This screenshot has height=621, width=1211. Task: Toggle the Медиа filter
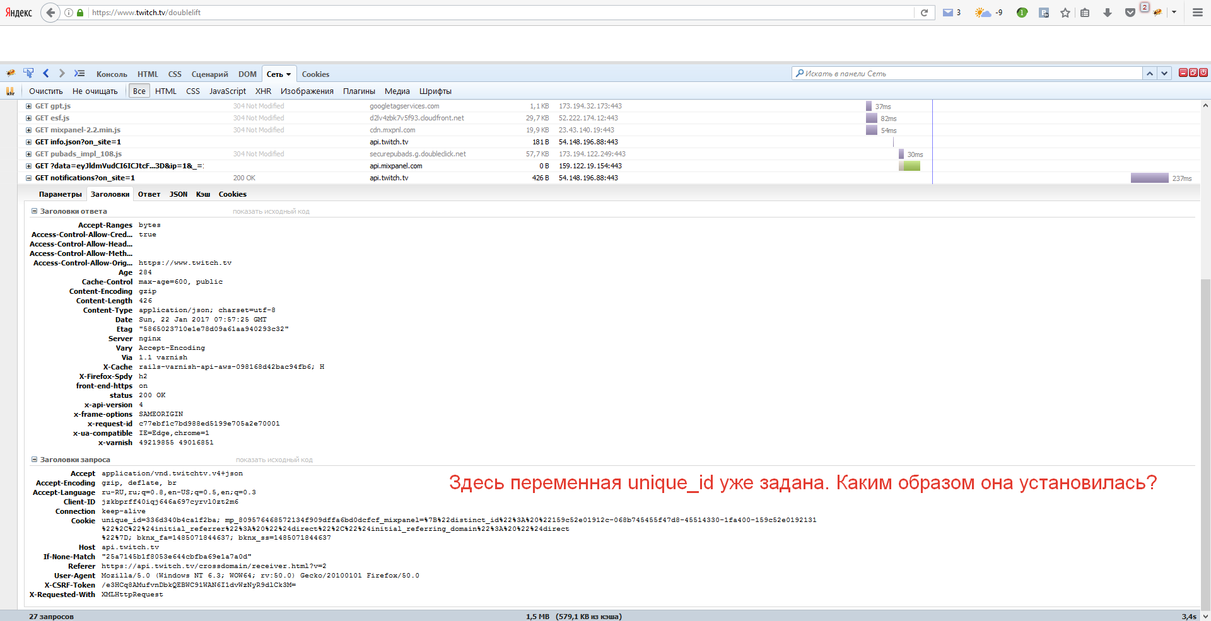397,91
